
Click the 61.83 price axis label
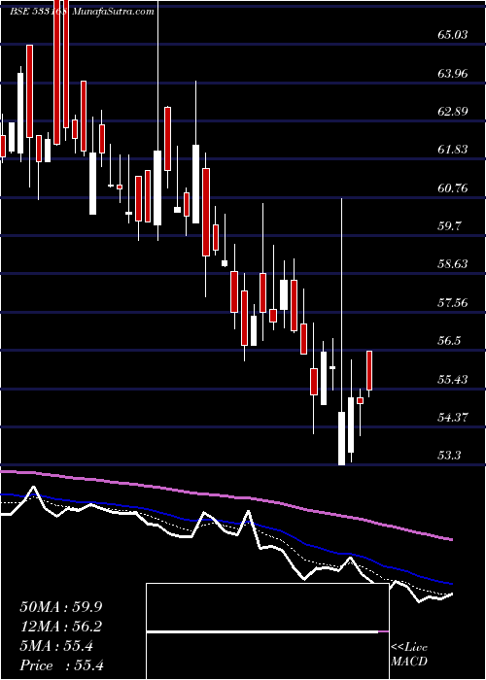pos(453,150)
